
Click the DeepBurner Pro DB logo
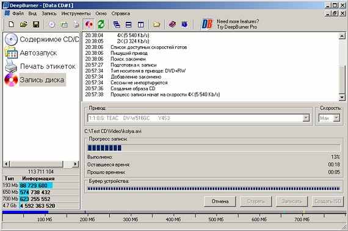(x=206, y=24)
